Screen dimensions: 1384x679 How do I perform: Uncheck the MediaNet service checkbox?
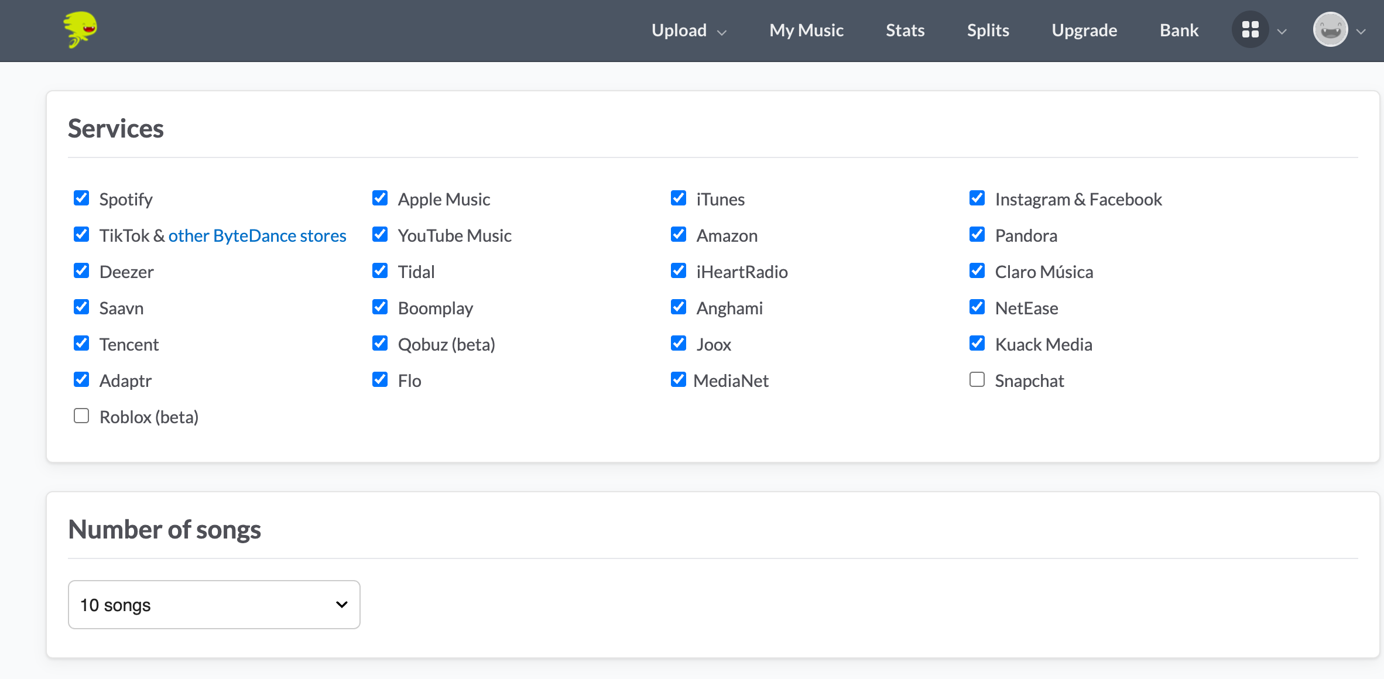pyautogui.click(x=679, y=380)
